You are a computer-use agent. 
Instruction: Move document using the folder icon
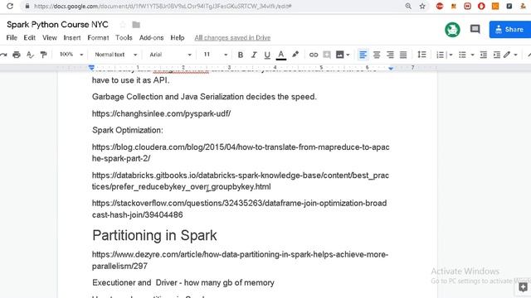136,25
